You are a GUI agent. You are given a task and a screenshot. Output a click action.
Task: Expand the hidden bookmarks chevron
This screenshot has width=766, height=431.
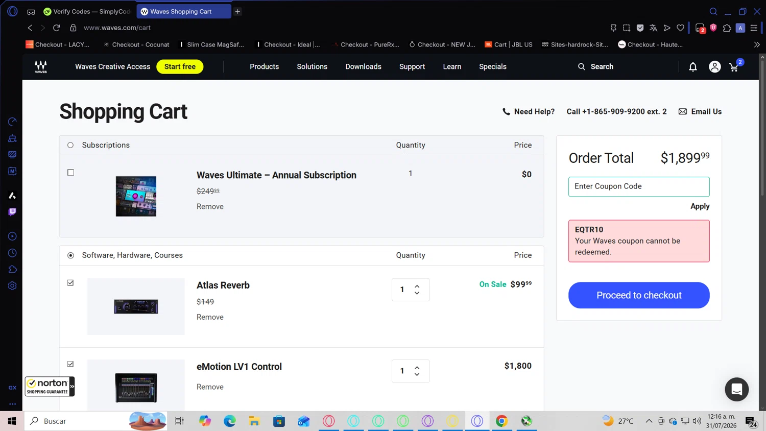point(757,44)
